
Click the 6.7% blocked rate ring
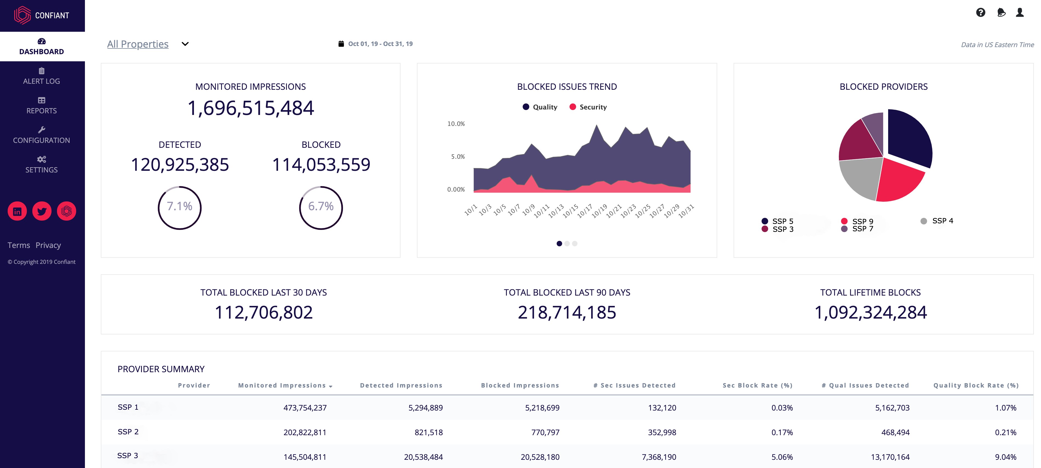click(321, 208)
